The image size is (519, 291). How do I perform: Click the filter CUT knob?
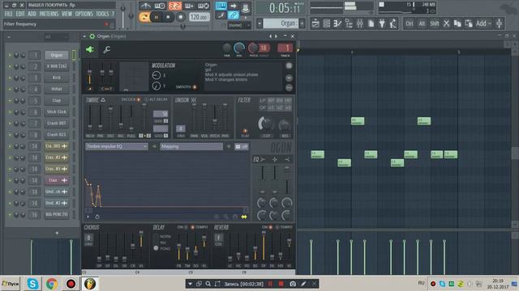[x=266, y=124]
